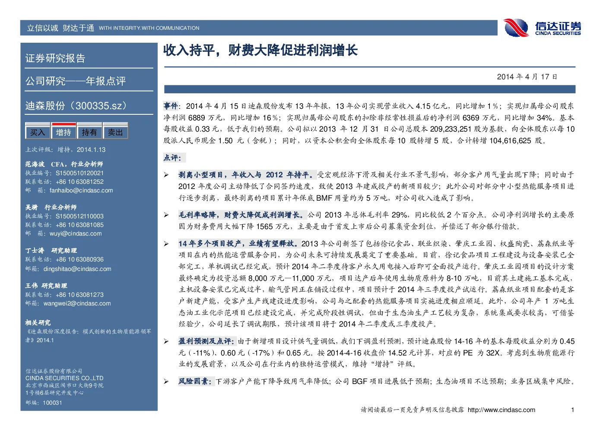This screenshot has width=606, height=428.
Task: Click analyst name 范海波 CFA，行业分析师
Action: 64,164
